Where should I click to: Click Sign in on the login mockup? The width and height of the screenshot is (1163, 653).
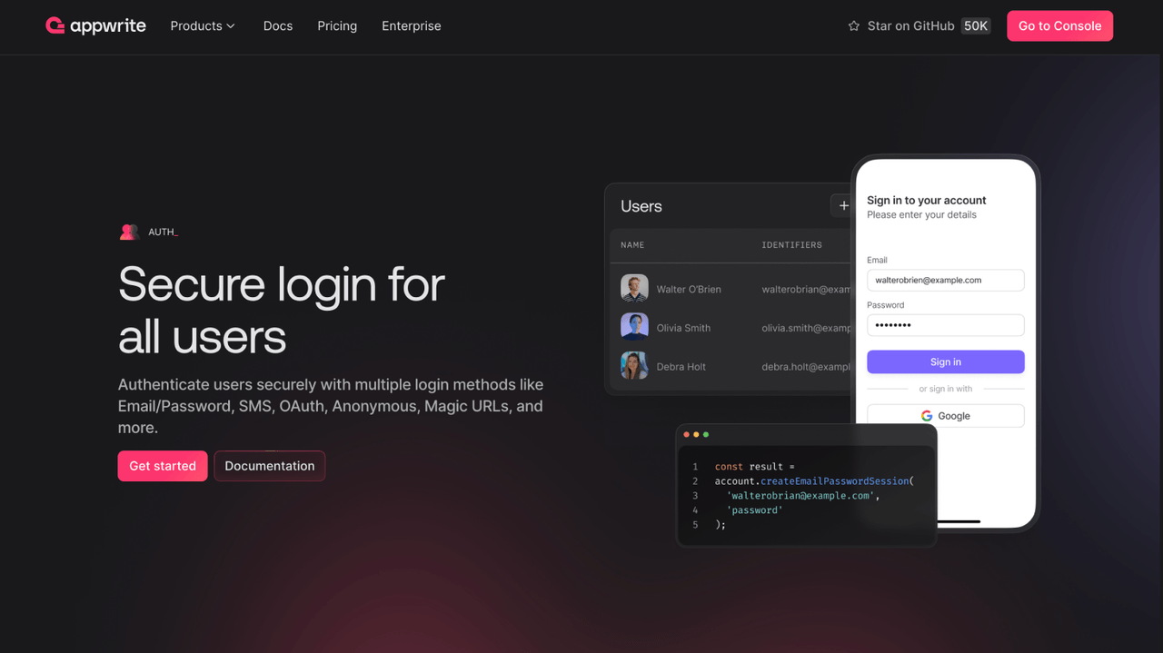coord(945,361)
